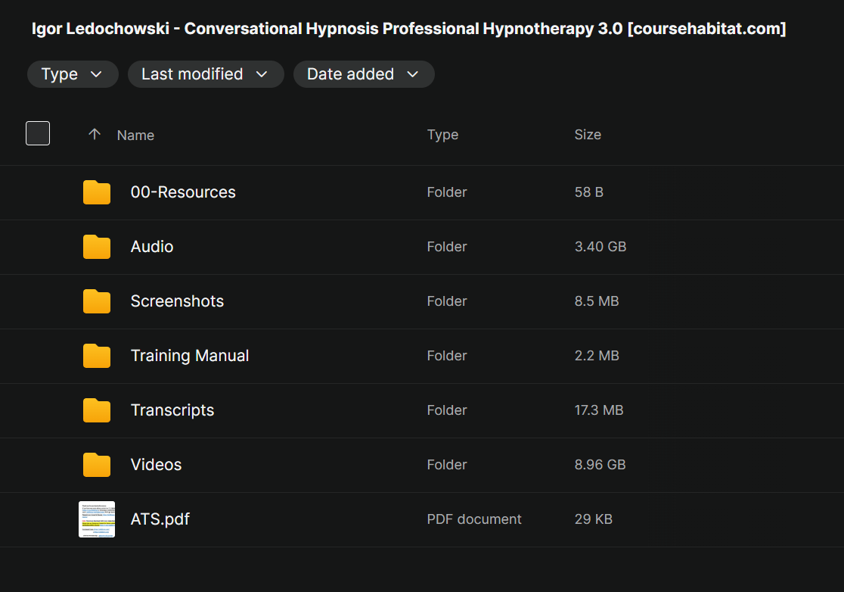Sort list by Size column header
This screenshot has width=844, height=592.
[588, 135]
